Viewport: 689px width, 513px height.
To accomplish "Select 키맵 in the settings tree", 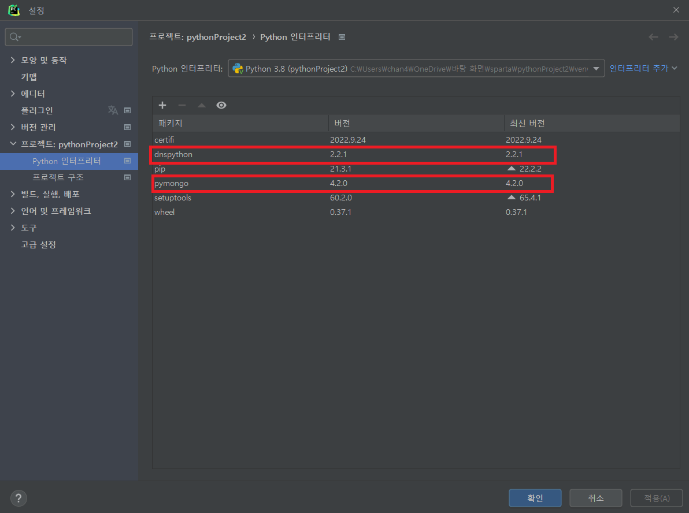I will (29, 77).
